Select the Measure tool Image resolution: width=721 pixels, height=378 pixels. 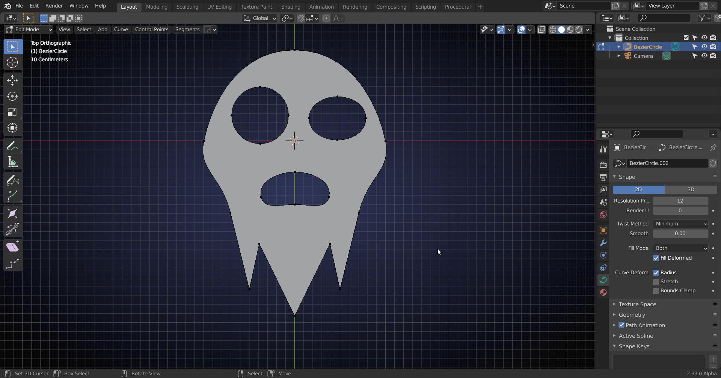[x=12, y=162]
